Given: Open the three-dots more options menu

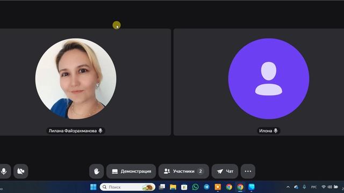Looking at the screenshot, I should (248, 171).
